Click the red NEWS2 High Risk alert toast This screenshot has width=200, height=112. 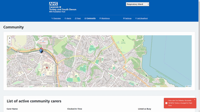coord(179,103)
